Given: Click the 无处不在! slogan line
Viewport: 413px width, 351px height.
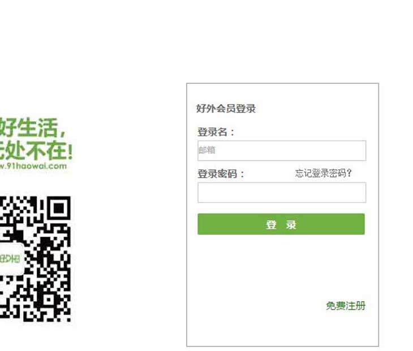Looking at the screenshot, I should 36,150.
